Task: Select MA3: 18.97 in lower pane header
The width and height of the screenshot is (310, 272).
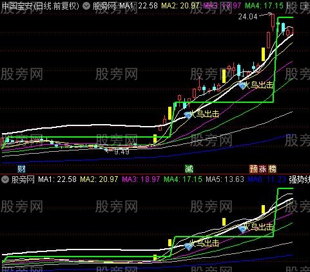Action: point(141,179)
